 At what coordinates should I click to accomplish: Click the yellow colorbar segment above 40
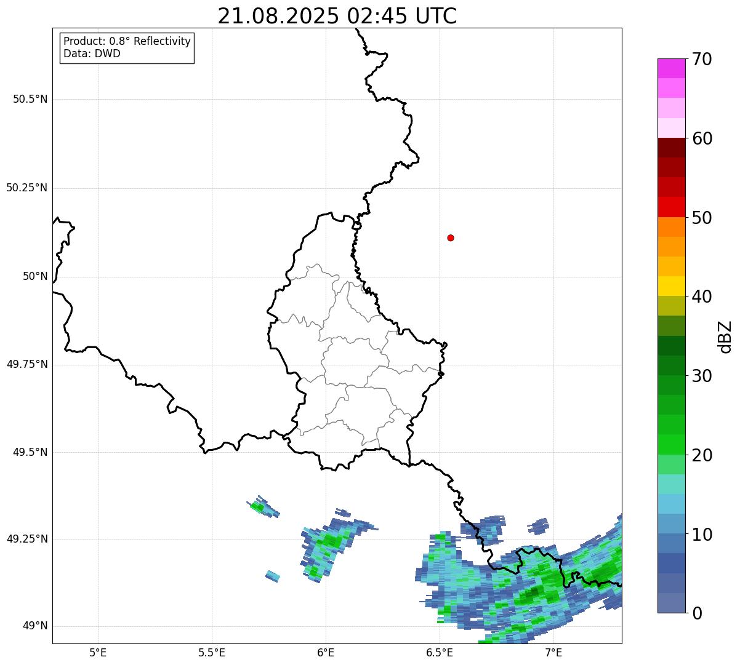[x=671, y=287]
